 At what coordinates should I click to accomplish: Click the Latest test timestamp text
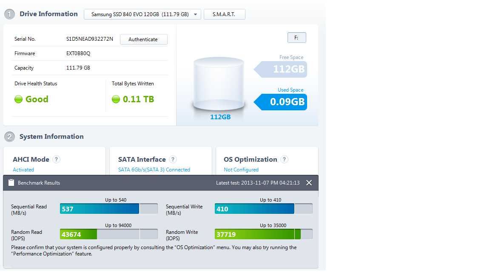click(258, 183)
